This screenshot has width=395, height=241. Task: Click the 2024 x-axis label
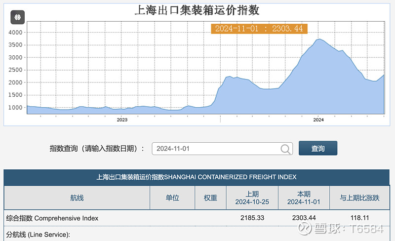coord(318,120)
